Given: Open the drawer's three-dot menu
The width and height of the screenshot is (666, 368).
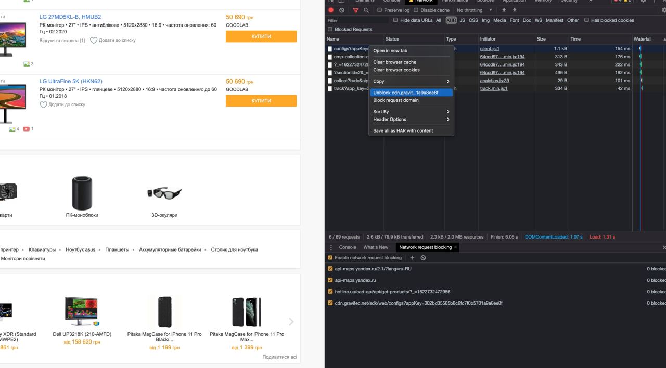Looking at the screenshot, I should [x=331, y=247].
